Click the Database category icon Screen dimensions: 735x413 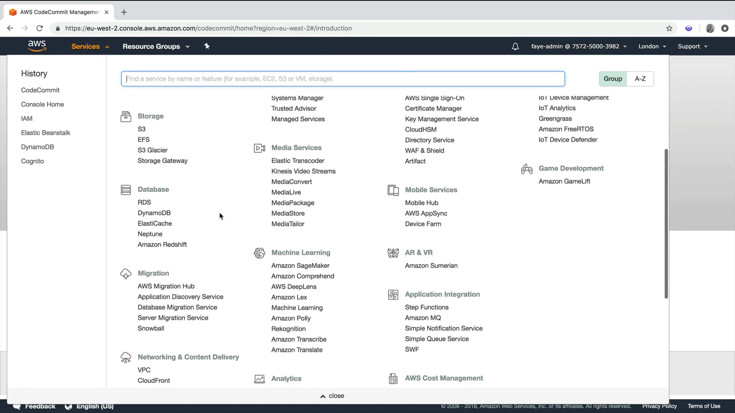(x=126, y=190)
